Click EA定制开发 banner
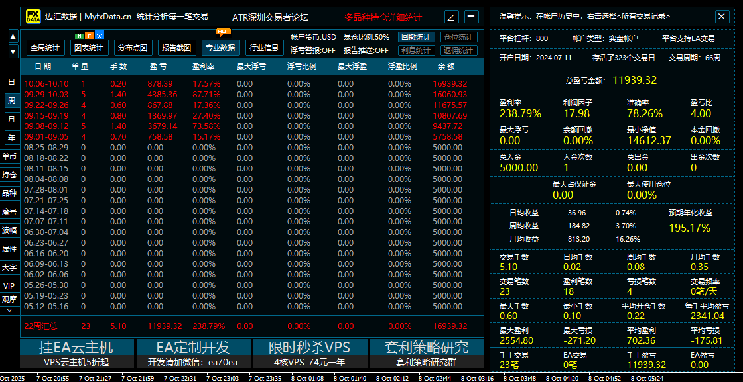The width and height of the screenshot is (743, 382). click(193, 353)
